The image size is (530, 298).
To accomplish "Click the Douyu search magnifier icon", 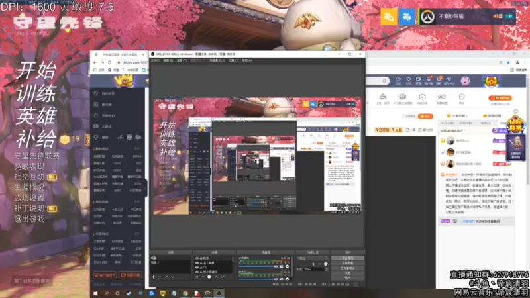I will [x=384, y=81].
